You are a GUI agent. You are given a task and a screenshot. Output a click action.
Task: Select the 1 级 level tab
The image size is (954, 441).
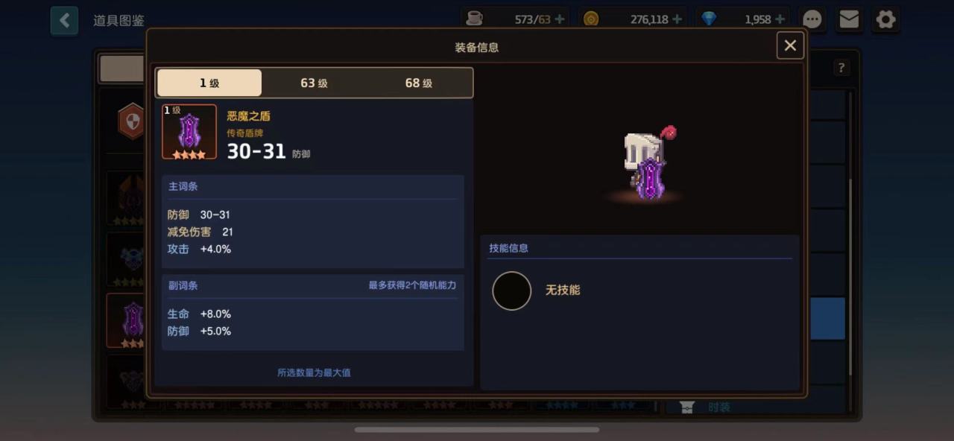[209, 83]
